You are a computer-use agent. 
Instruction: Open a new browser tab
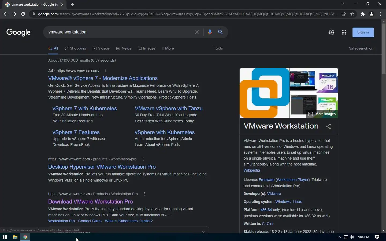click(x=72, y=5)
